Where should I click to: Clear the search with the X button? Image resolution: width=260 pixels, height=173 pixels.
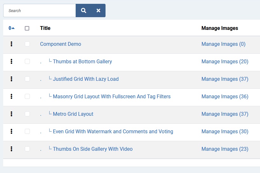pyautogui.click(x=98, y=10)
